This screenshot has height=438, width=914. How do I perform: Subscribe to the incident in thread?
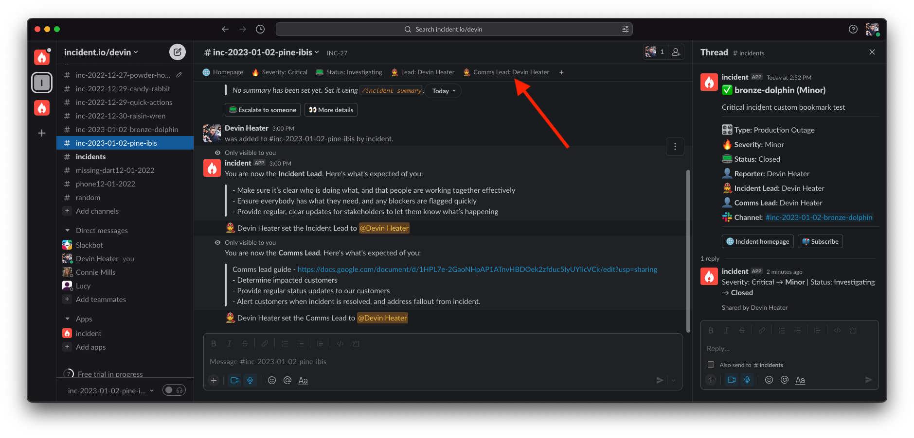(x=820, y=241)
